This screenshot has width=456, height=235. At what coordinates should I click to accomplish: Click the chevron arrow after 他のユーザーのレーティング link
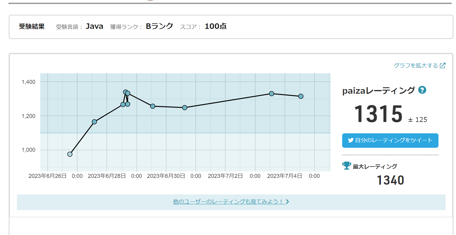pyautogui.click(x=287, y=202)
